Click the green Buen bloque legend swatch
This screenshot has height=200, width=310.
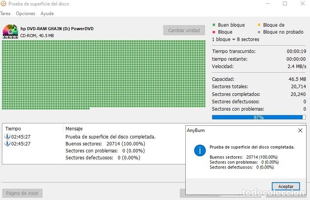(214, 25)
